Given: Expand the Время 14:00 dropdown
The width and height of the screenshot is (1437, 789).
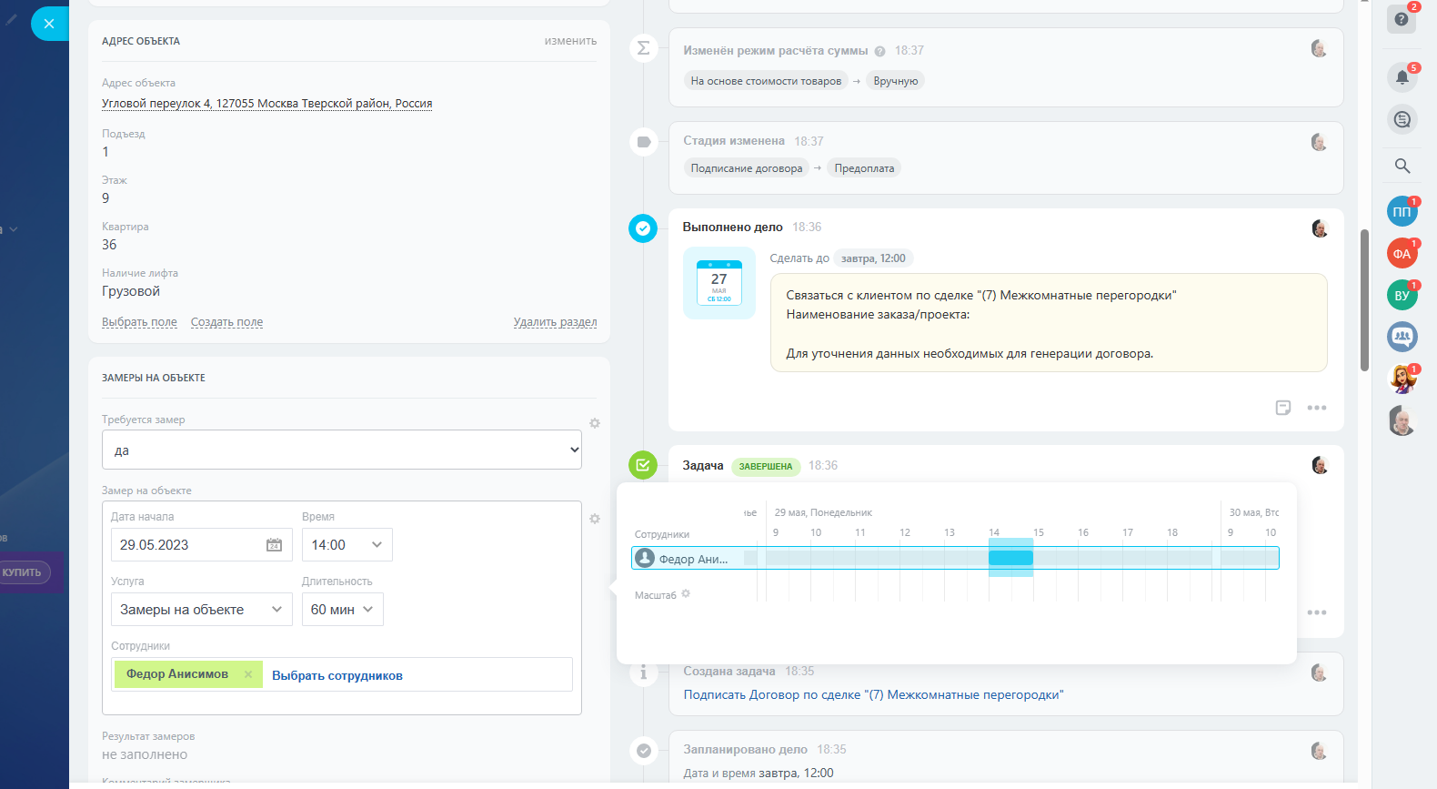Looking at the screenshot, I should click(x=347, y=545).
